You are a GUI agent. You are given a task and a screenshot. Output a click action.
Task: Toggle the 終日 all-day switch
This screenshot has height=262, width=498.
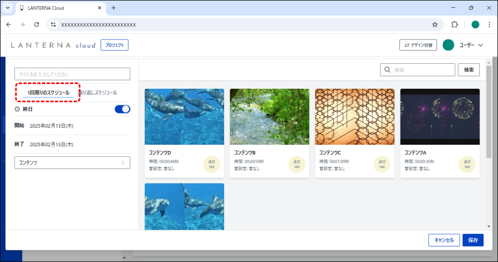tap(122, 109)
